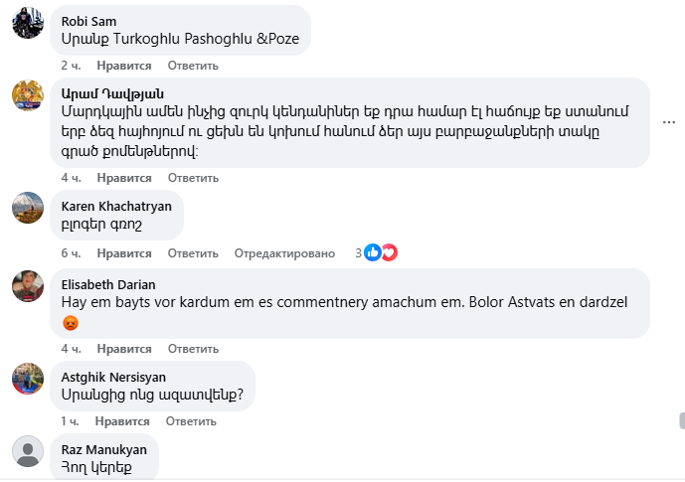Open three-dot options menu on comment

(x=669, y=122)
